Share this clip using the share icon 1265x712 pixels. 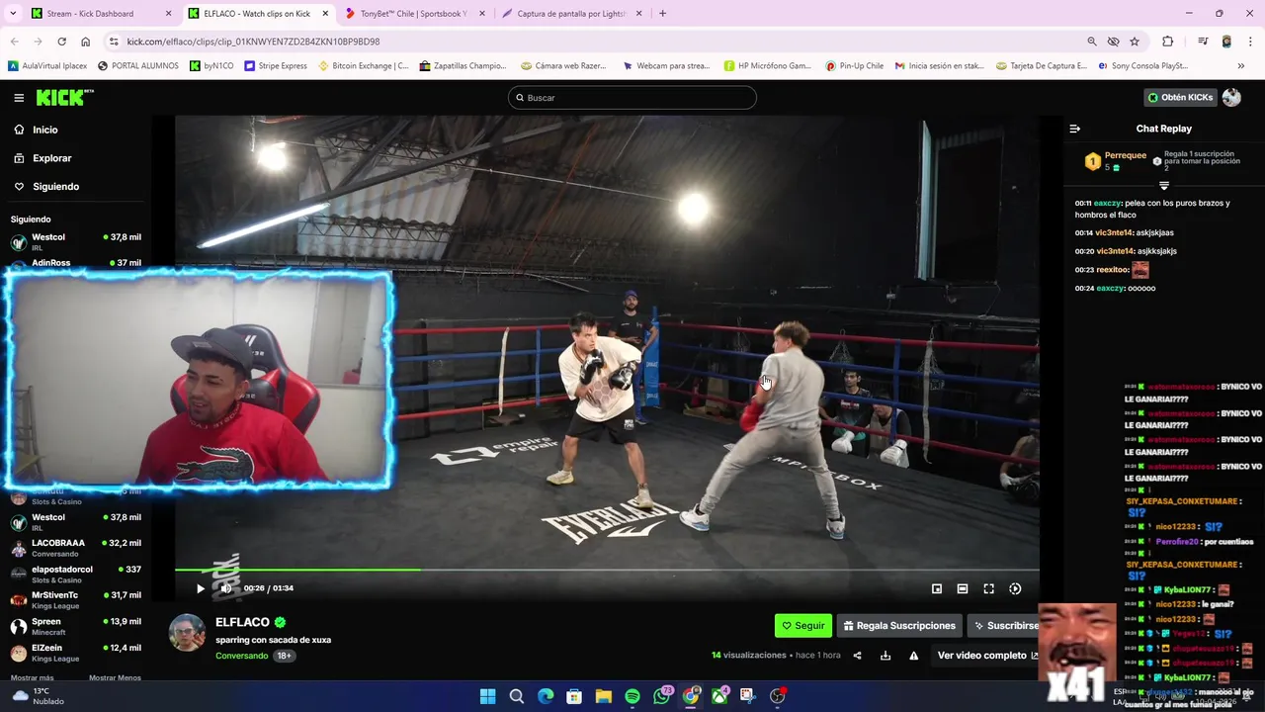pos(857,656)
